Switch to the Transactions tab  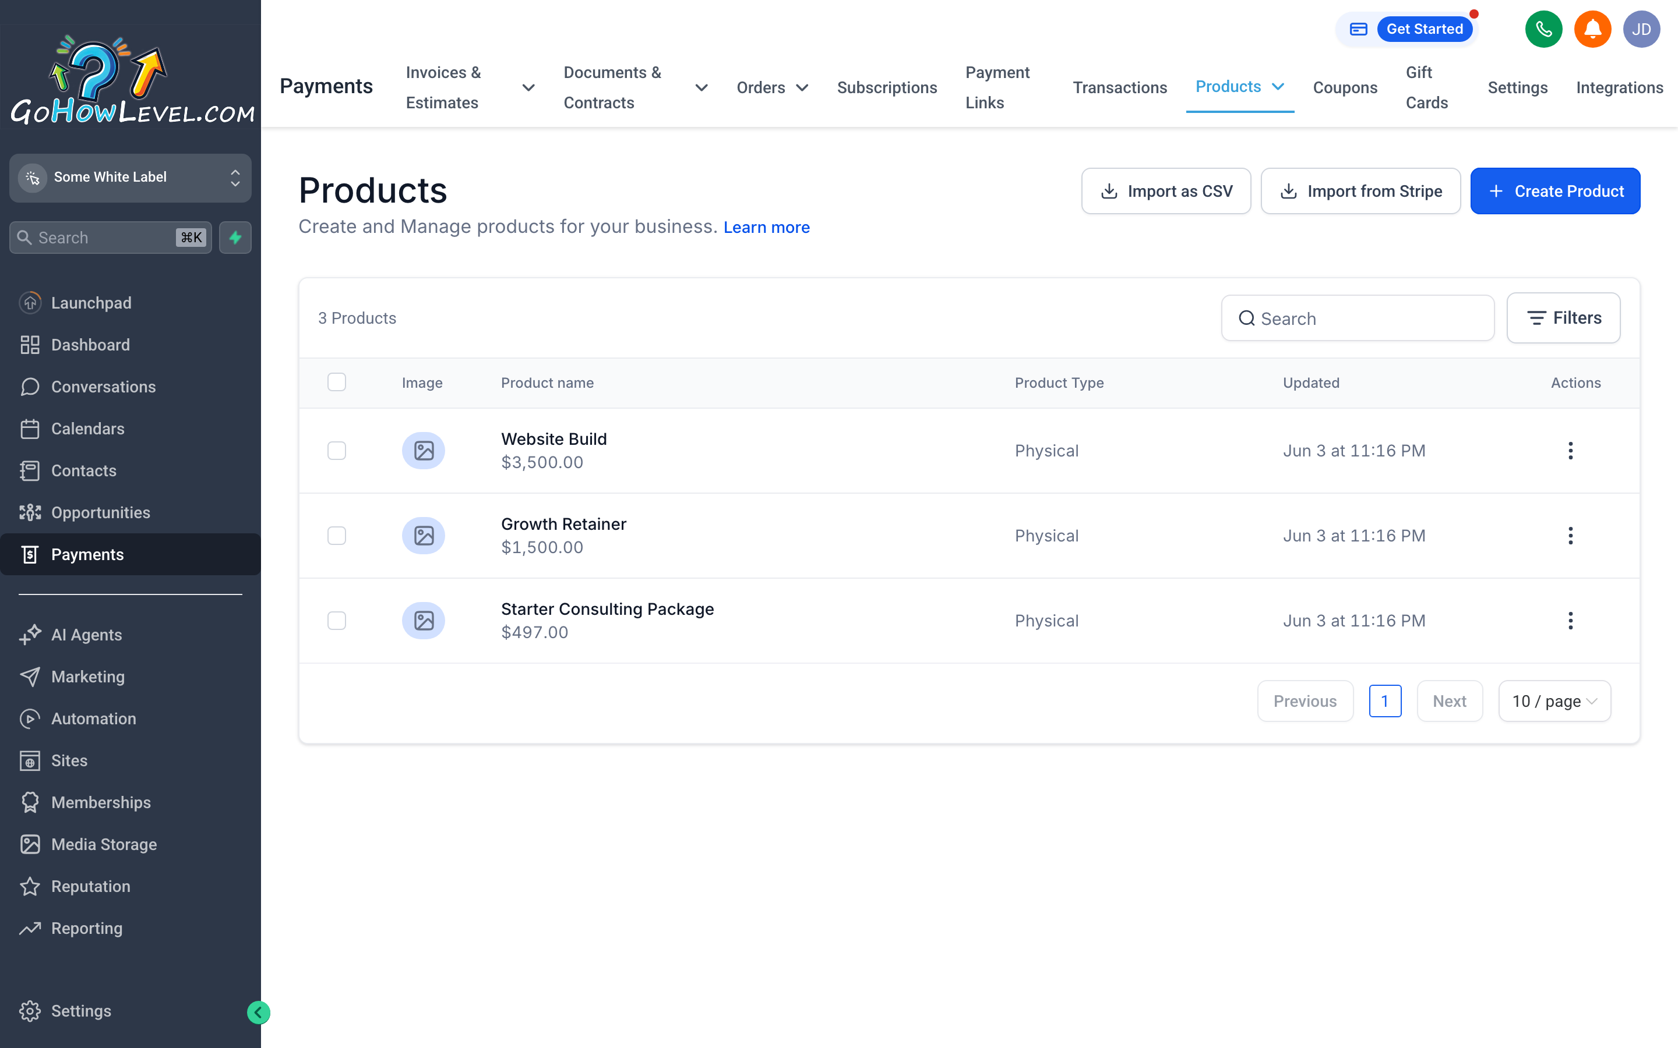pos(1120,88)
